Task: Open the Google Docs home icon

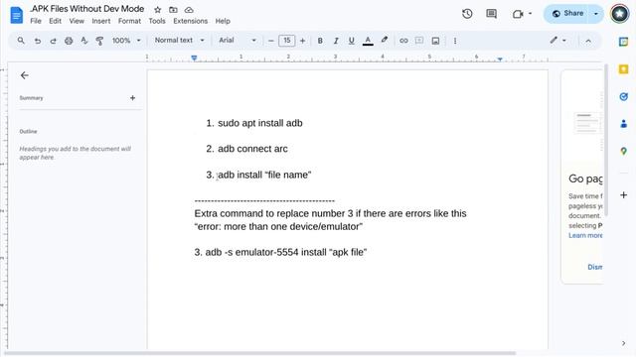Action: point(17,16)
